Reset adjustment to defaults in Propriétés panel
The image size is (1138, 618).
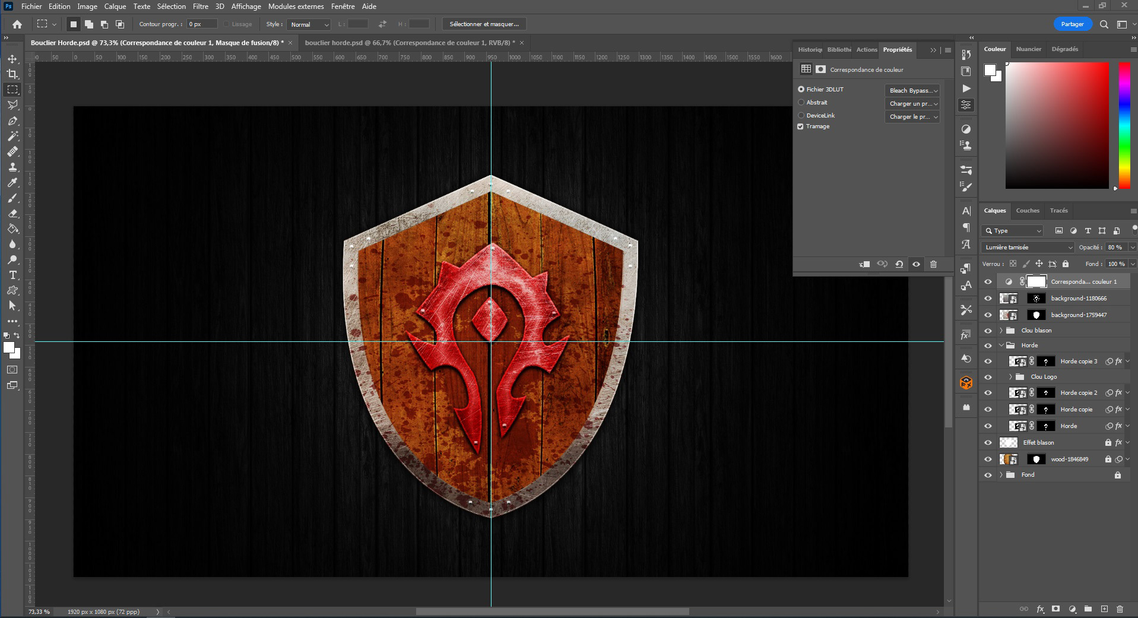tap(899, 264)
